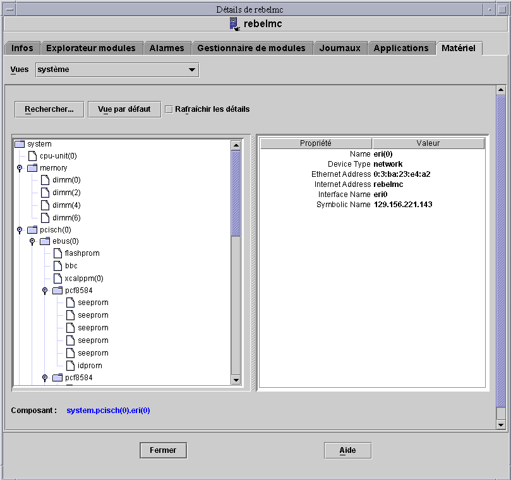
Task: Open the Applications tab
Action: click(x=401, y=48)
